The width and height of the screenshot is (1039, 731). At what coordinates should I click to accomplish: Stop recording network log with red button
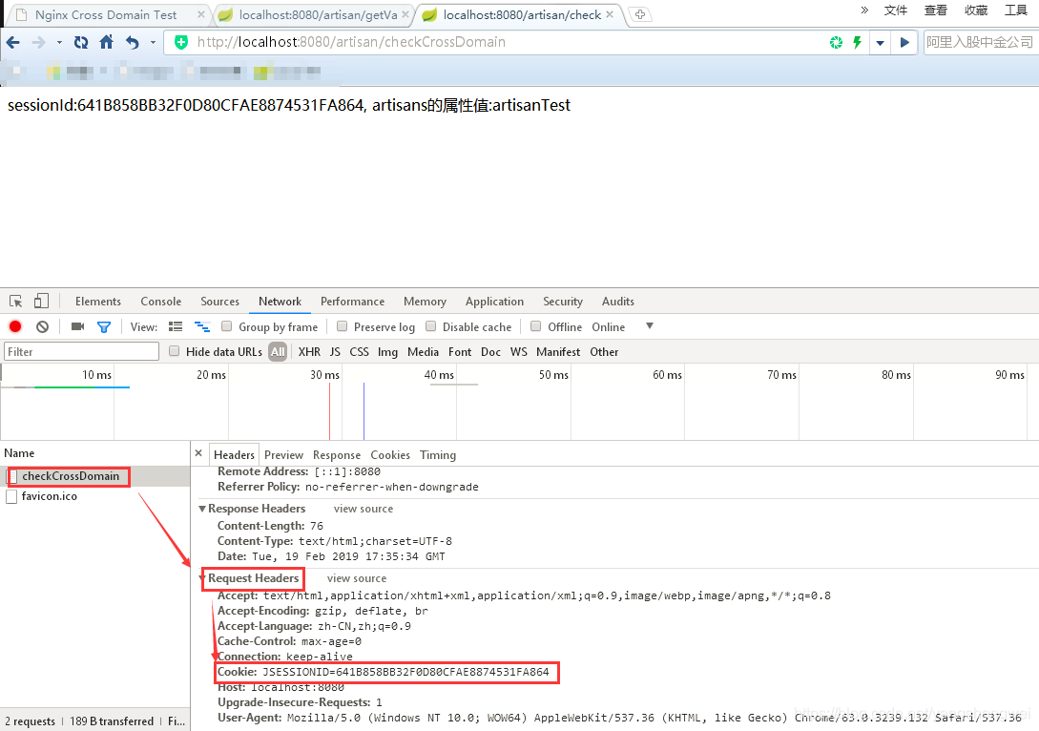click(15, 326)
